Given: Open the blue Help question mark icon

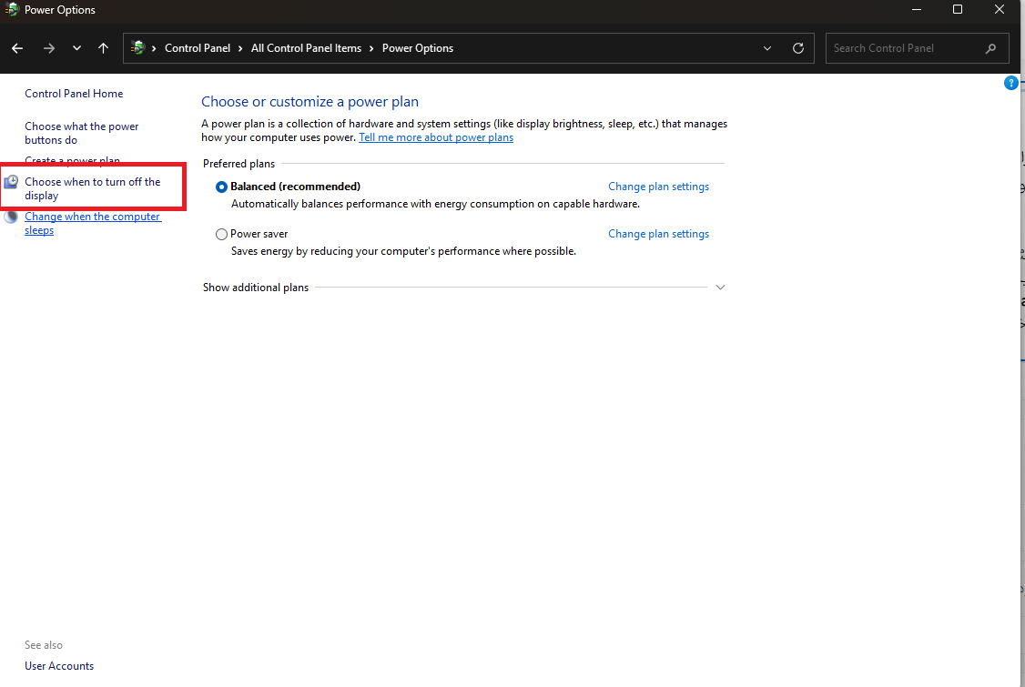Looking at the screenshot, I should [1010, 83].
